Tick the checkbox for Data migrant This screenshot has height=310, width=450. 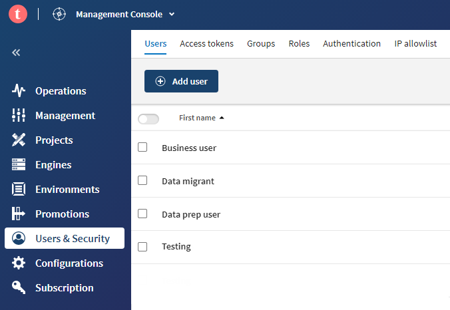[142, 180]
